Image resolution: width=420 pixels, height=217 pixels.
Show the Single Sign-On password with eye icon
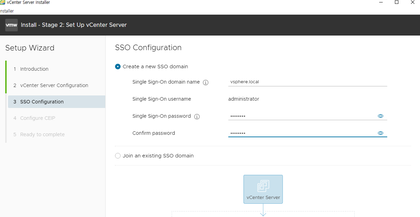[381, 116]
